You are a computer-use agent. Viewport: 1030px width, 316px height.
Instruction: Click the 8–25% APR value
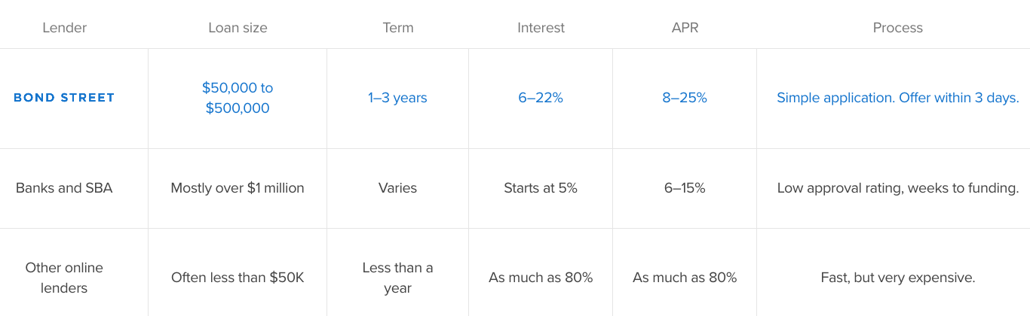685,98
